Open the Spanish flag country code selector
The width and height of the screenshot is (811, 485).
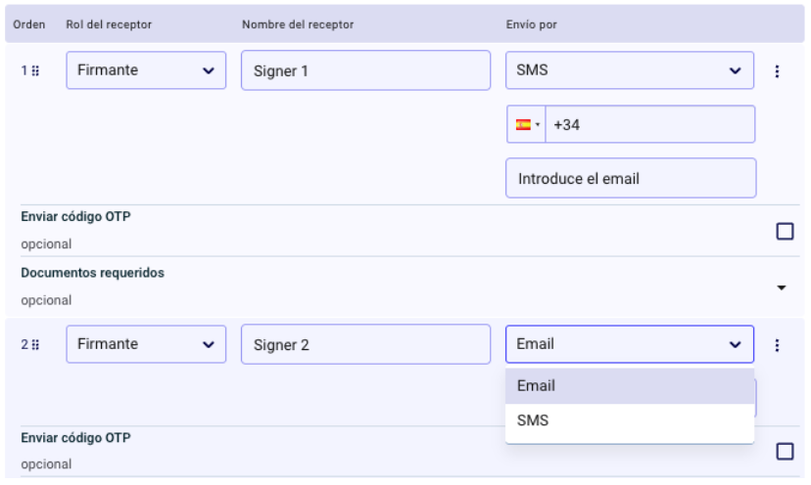[x=527, y=125]
